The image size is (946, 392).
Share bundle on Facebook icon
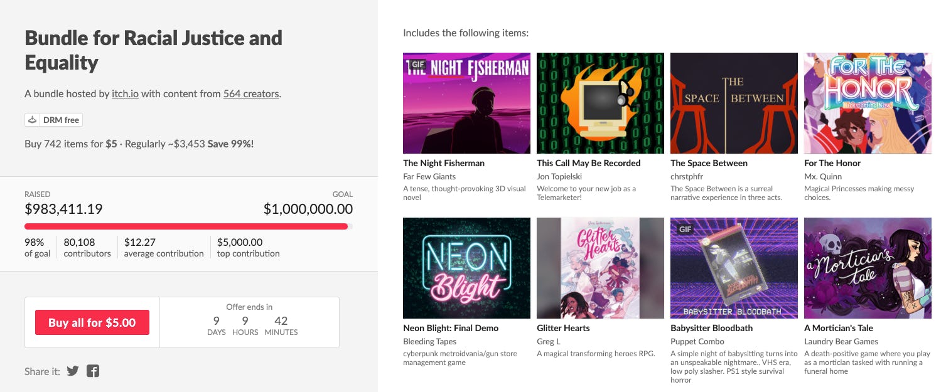pos(93,371)
